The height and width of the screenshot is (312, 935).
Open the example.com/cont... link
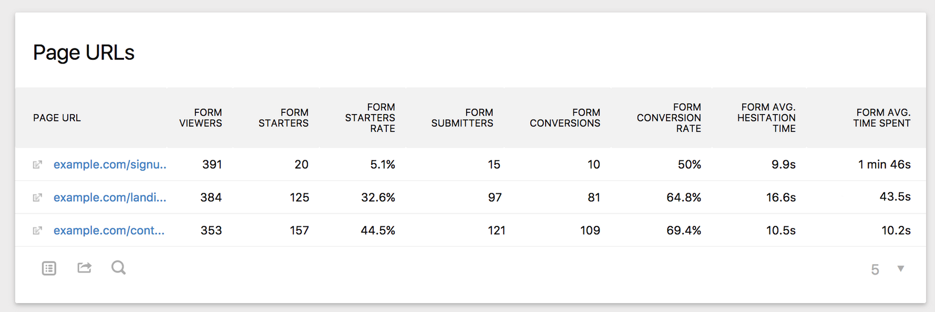coord(109,231)
